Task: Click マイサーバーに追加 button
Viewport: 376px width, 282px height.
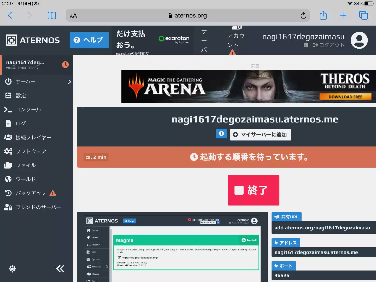Action: coord(260,134)
